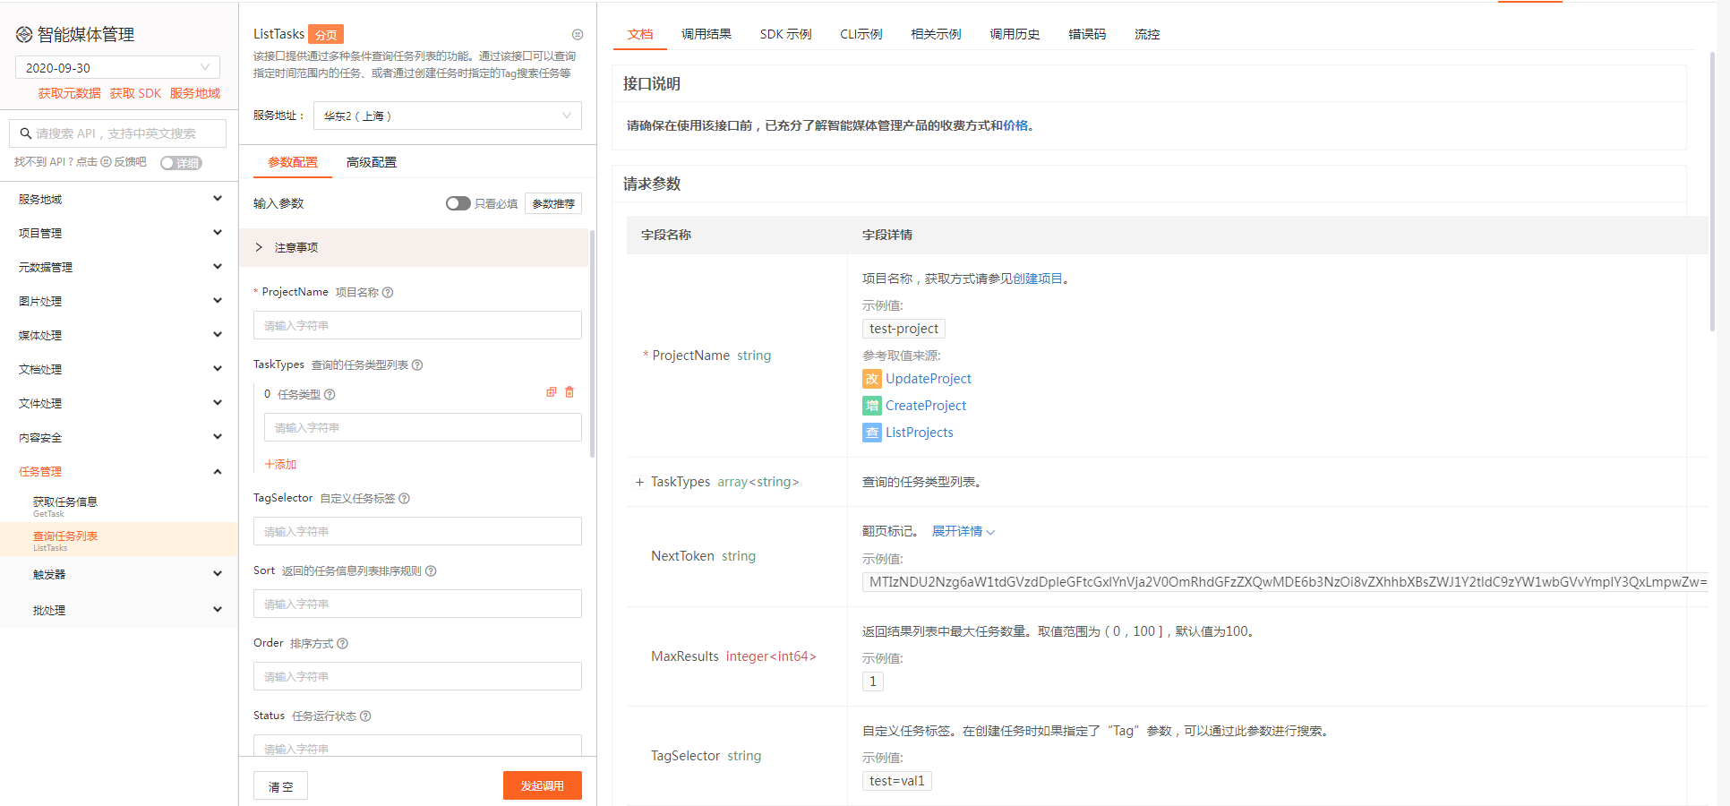Copy the TaskTypes item 0 entry
The image size is (1730, 806).
point(552,392)
